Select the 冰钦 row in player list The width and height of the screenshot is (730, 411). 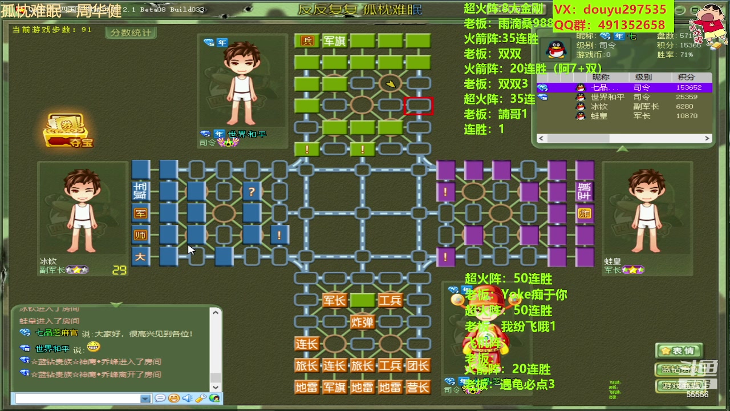[x=624, y=106]
